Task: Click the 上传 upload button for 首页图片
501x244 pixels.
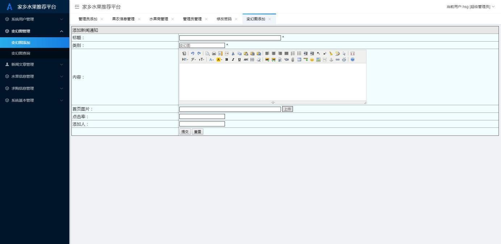Action: pyautogui.click(x=287, y=109)
